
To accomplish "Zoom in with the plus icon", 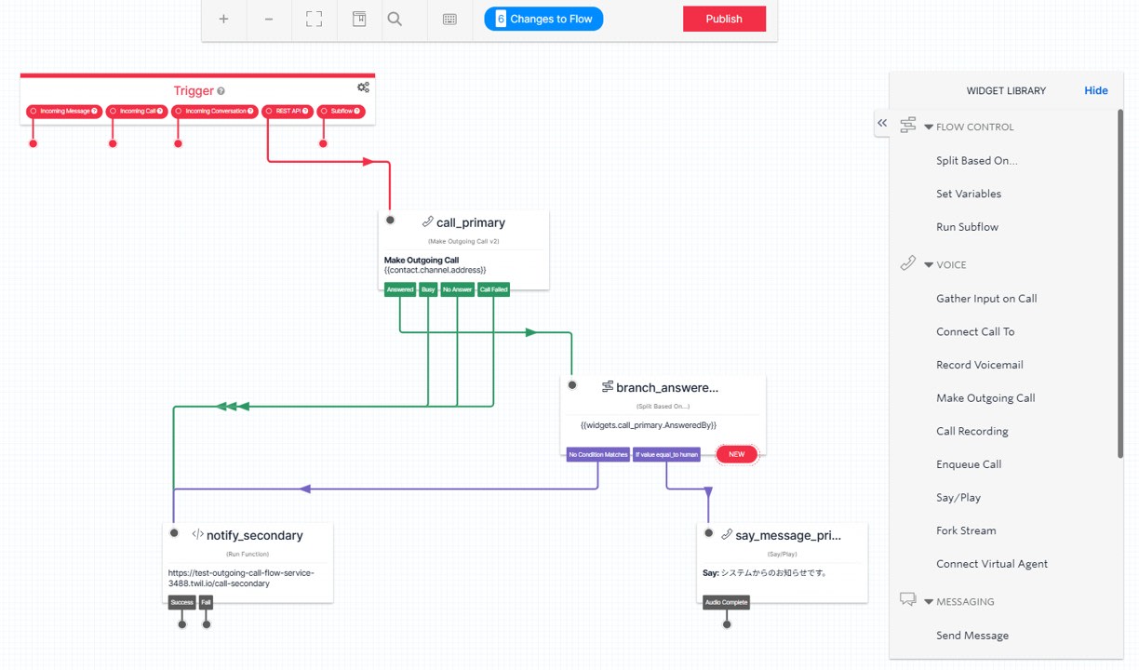I will pyautogui.click(x=223, y=19).
